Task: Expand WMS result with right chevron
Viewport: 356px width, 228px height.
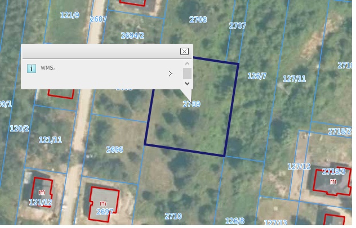Action: [170, 74]
